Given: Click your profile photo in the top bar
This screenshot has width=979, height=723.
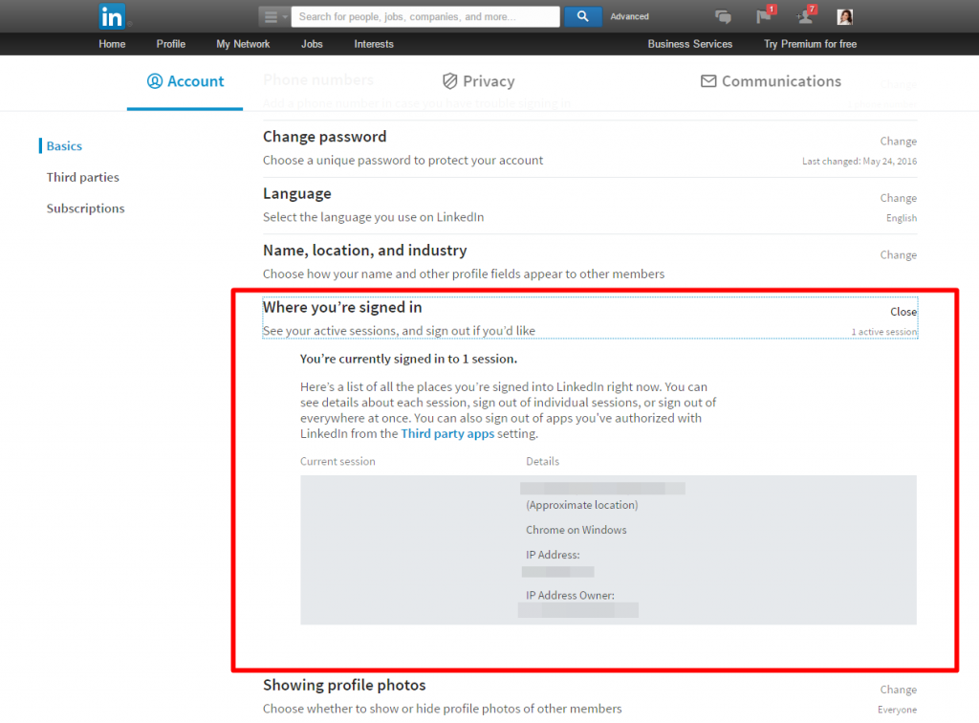Looking at the screenshot, I should tap(844, 15).
